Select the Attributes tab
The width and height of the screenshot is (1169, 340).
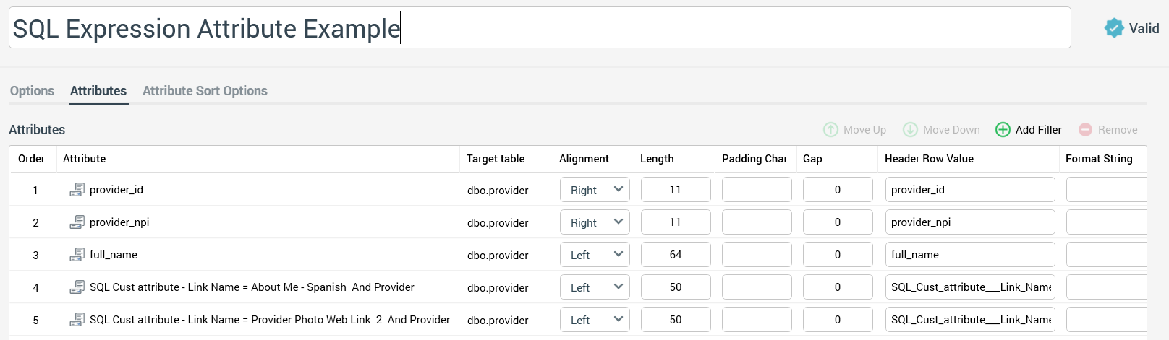[98, 91]
